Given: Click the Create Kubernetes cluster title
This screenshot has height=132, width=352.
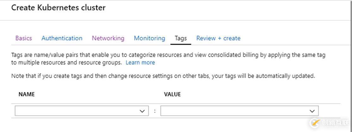Looking at the screenshot, I should 58,8.
